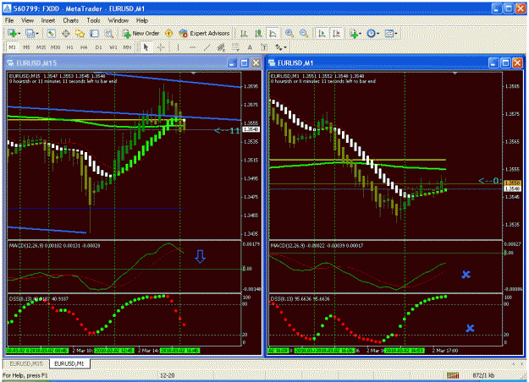
Task: Open the Help menu
Action: click(x=142, y=20)
